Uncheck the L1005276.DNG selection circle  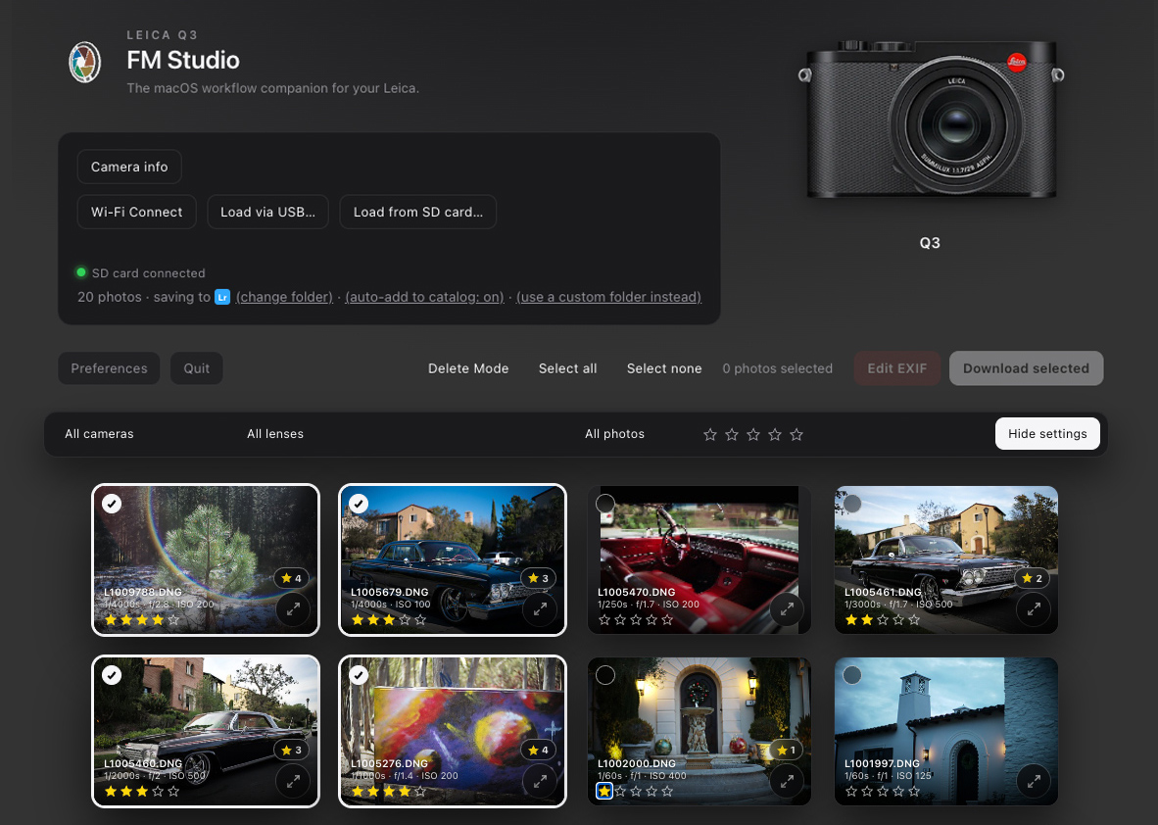(x=359, y=675)
